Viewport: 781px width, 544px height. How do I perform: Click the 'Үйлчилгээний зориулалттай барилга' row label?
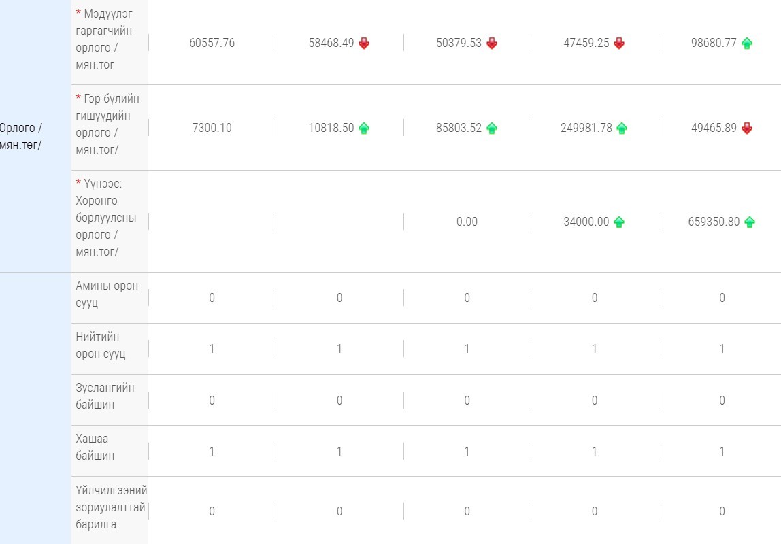click(111, 507)
